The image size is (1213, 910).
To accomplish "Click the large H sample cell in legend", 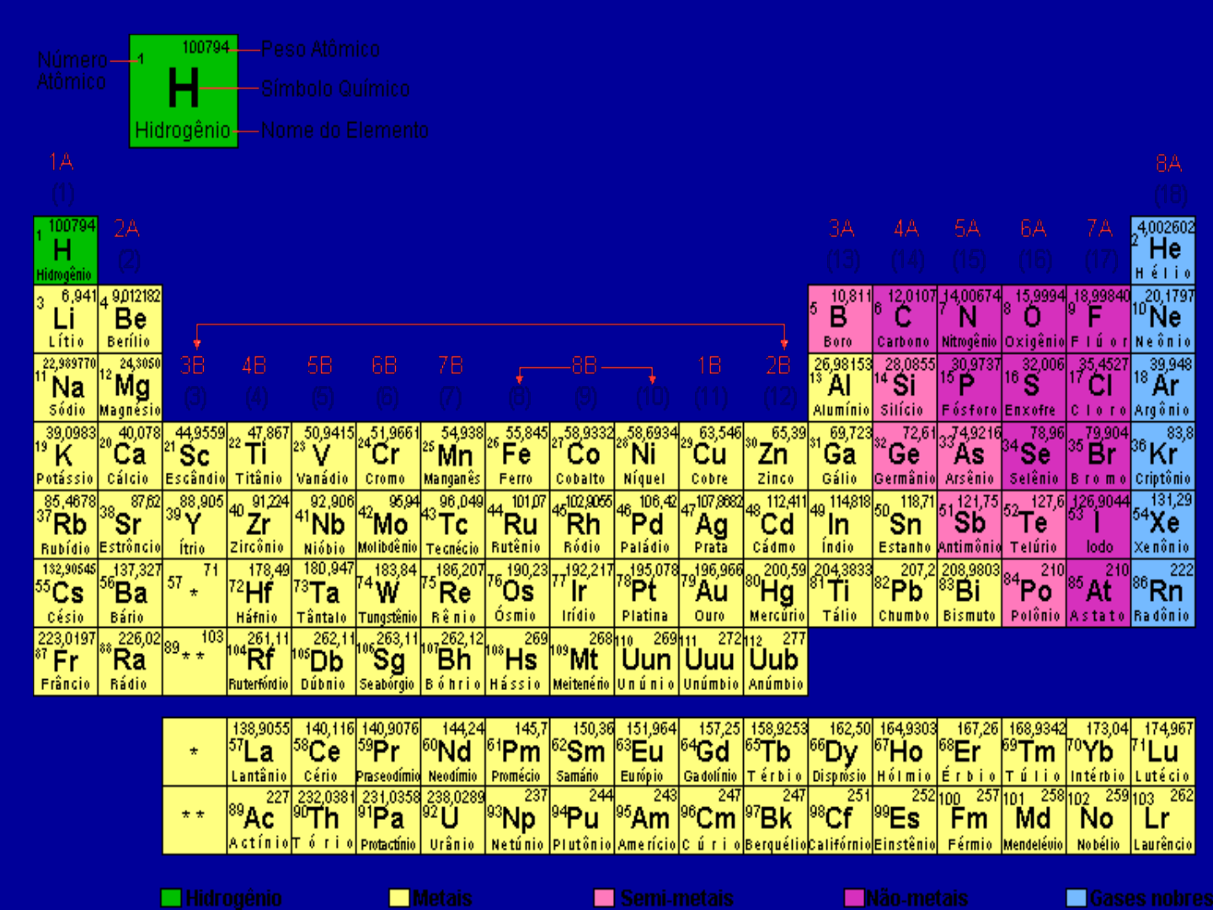I will (x=184, y=91).
